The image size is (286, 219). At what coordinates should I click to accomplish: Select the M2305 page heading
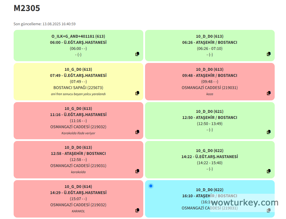click(x=27, y=8)
